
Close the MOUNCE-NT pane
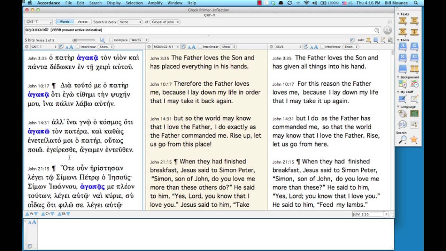click(x=149, y=47)
